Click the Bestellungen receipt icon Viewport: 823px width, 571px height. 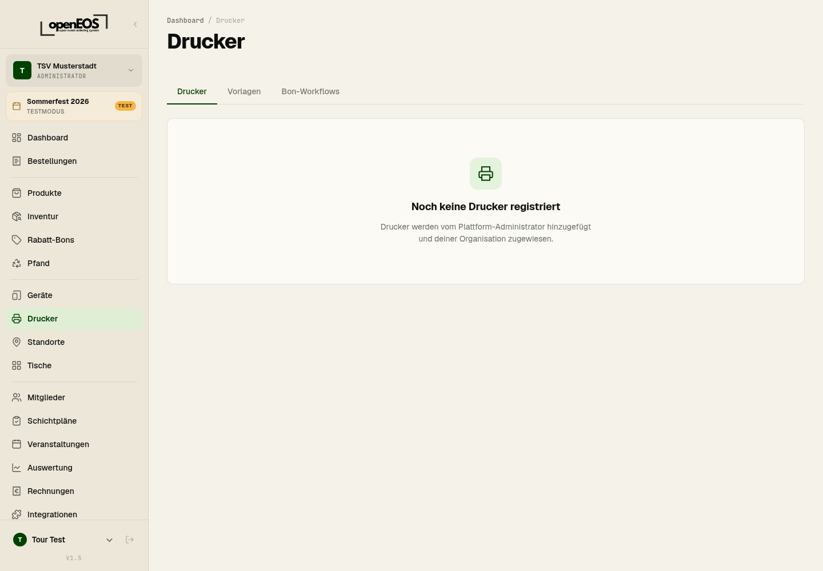[17, 161]
